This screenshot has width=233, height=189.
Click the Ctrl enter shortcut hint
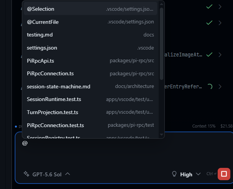(211, 174)
